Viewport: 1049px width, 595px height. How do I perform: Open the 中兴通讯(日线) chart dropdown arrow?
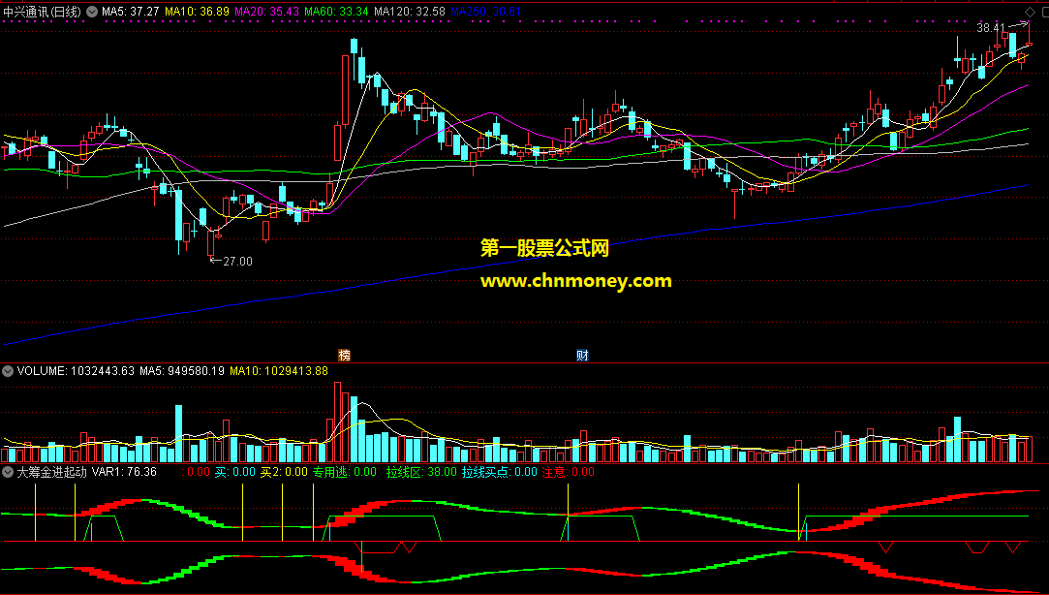[92, 12]
